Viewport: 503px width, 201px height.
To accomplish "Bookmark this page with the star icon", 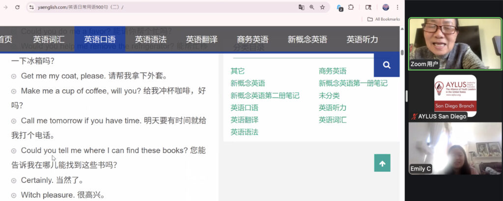I will [x=322, y=7].
